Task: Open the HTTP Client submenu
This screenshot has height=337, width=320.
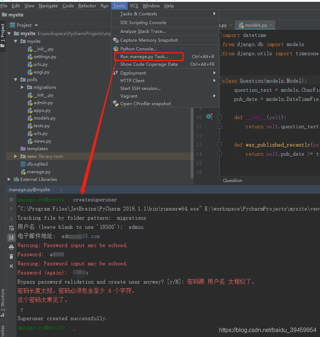Action: tap(165, 81)
